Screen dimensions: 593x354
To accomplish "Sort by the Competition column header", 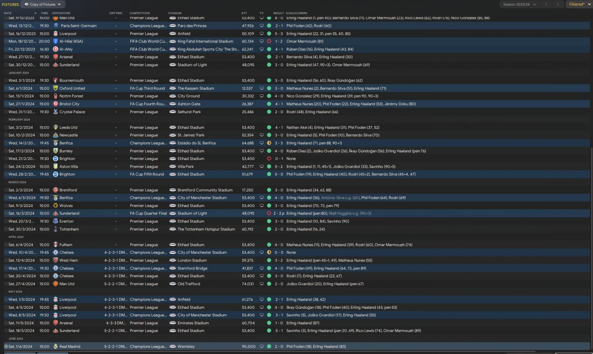I will tap(139, 13).
